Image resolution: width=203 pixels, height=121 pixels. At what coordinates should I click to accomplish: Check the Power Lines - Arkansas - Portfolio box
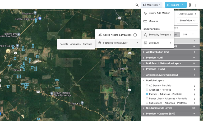click(147, 99)
